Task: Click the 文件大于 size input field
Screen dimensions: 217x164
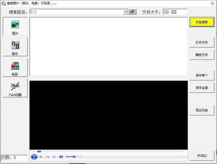Action: (x=175, y=12)
